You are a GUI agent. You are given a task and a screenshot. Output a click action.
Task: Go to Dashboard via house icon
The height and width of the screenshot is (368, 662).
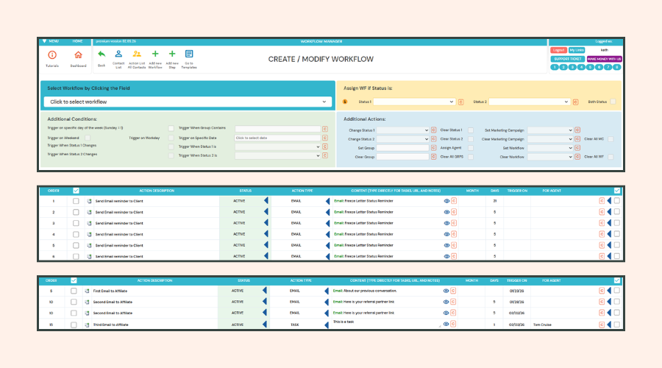tap(78, 55)
